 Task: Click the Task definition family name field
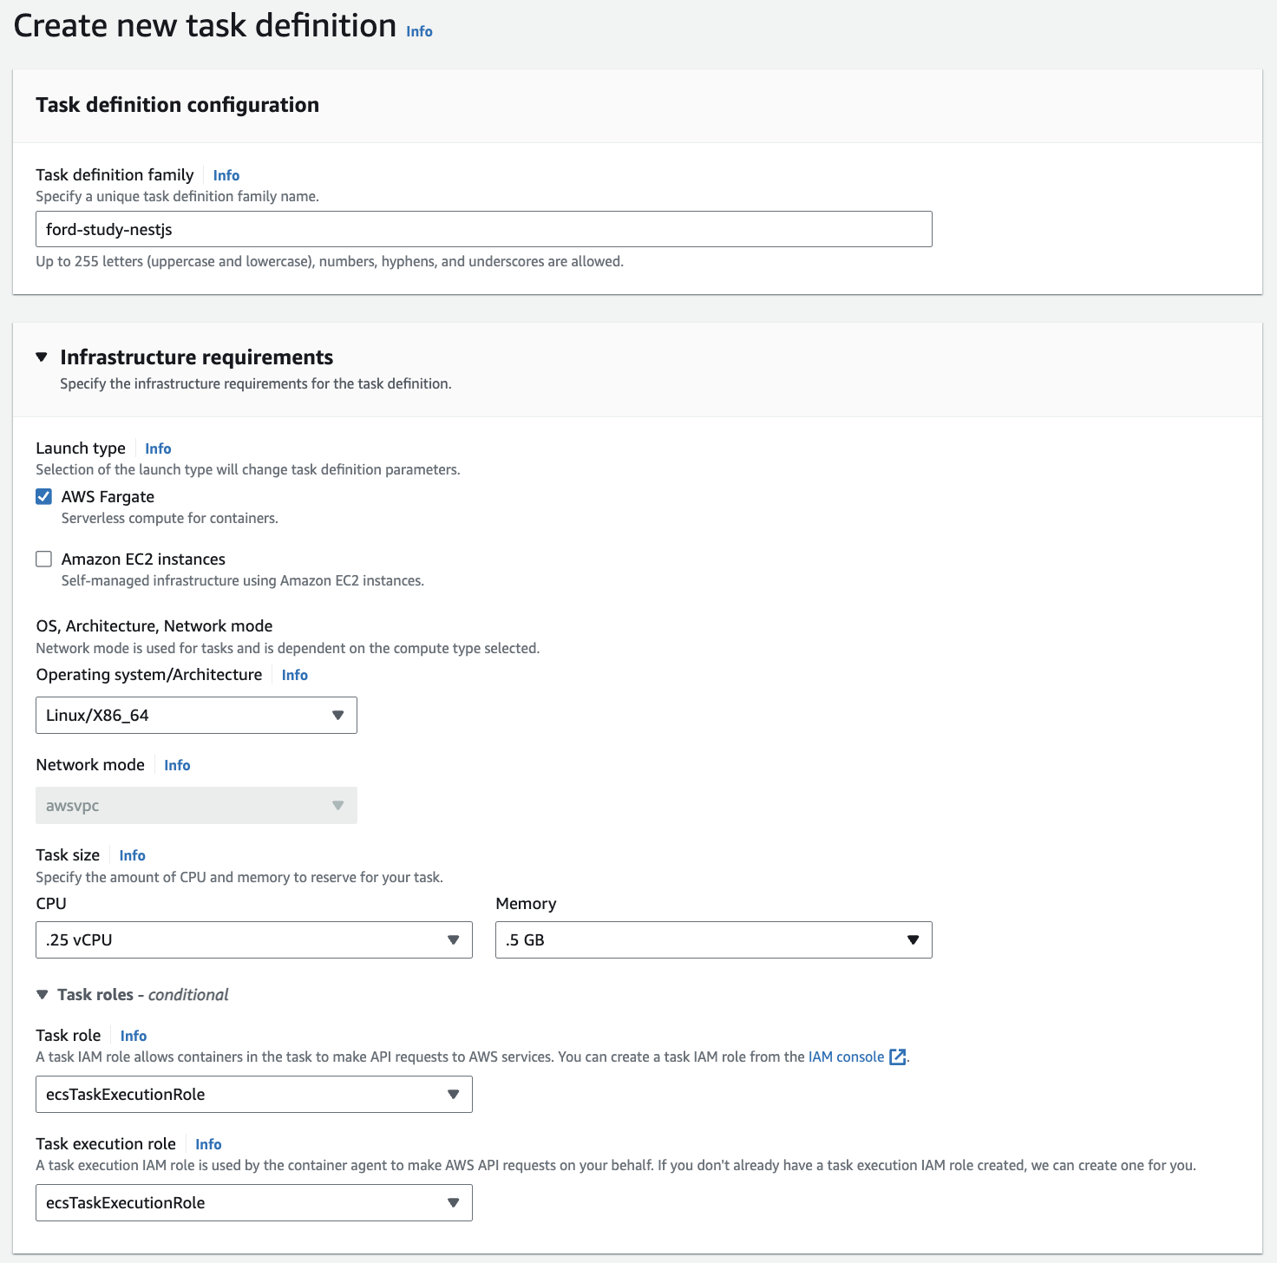(x=484, y=229)
